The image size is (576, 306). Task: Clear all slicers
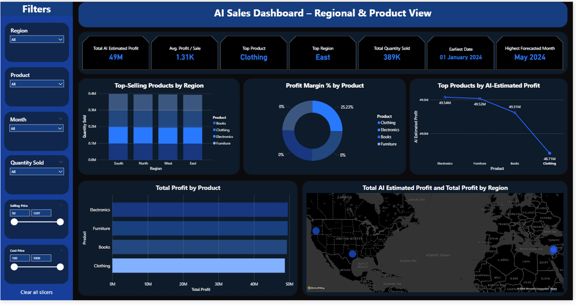point(36,292)
